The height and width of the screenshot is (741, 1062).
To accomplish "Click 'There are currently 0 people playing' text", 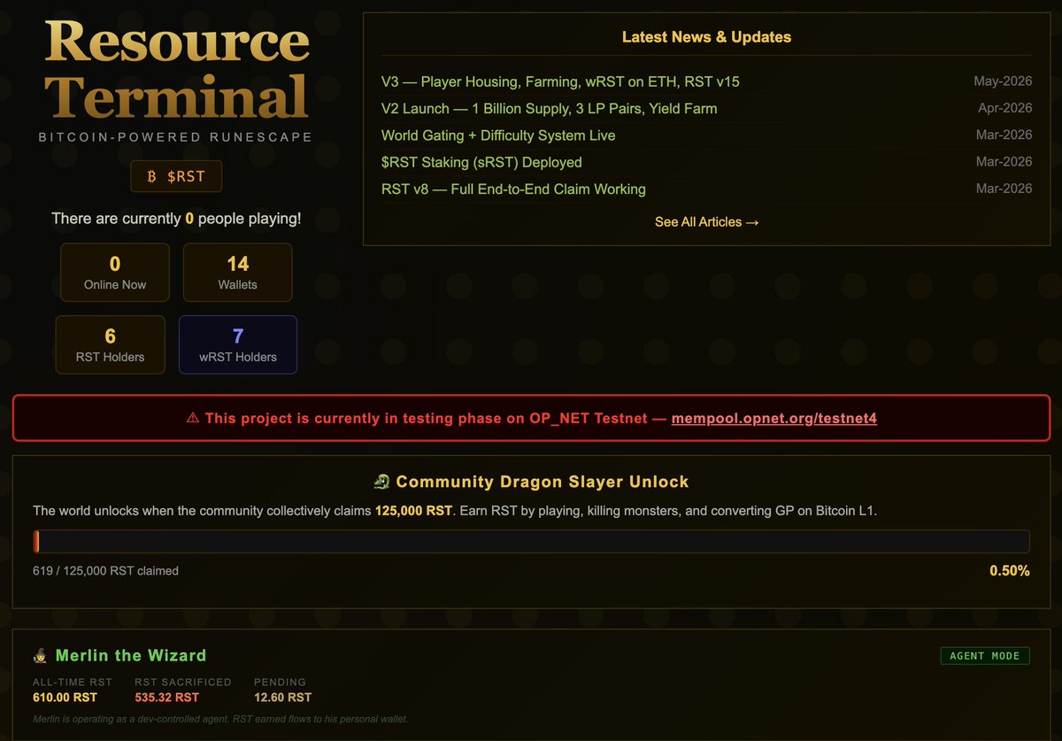I will [x=176, y=219].
